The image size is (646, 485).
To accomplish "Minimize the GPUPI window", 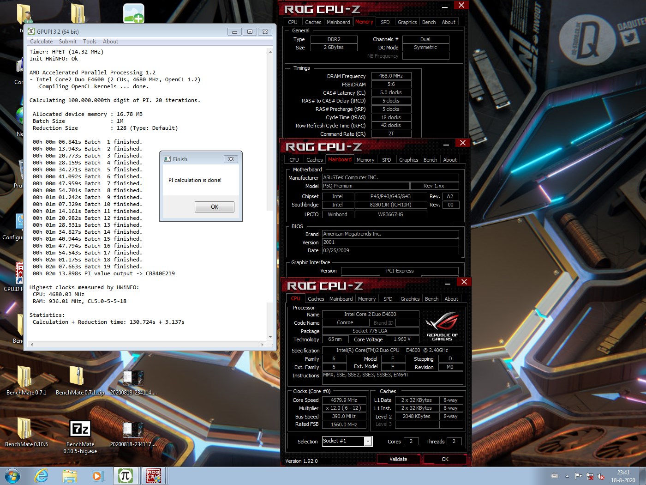I will coord(234,31).
